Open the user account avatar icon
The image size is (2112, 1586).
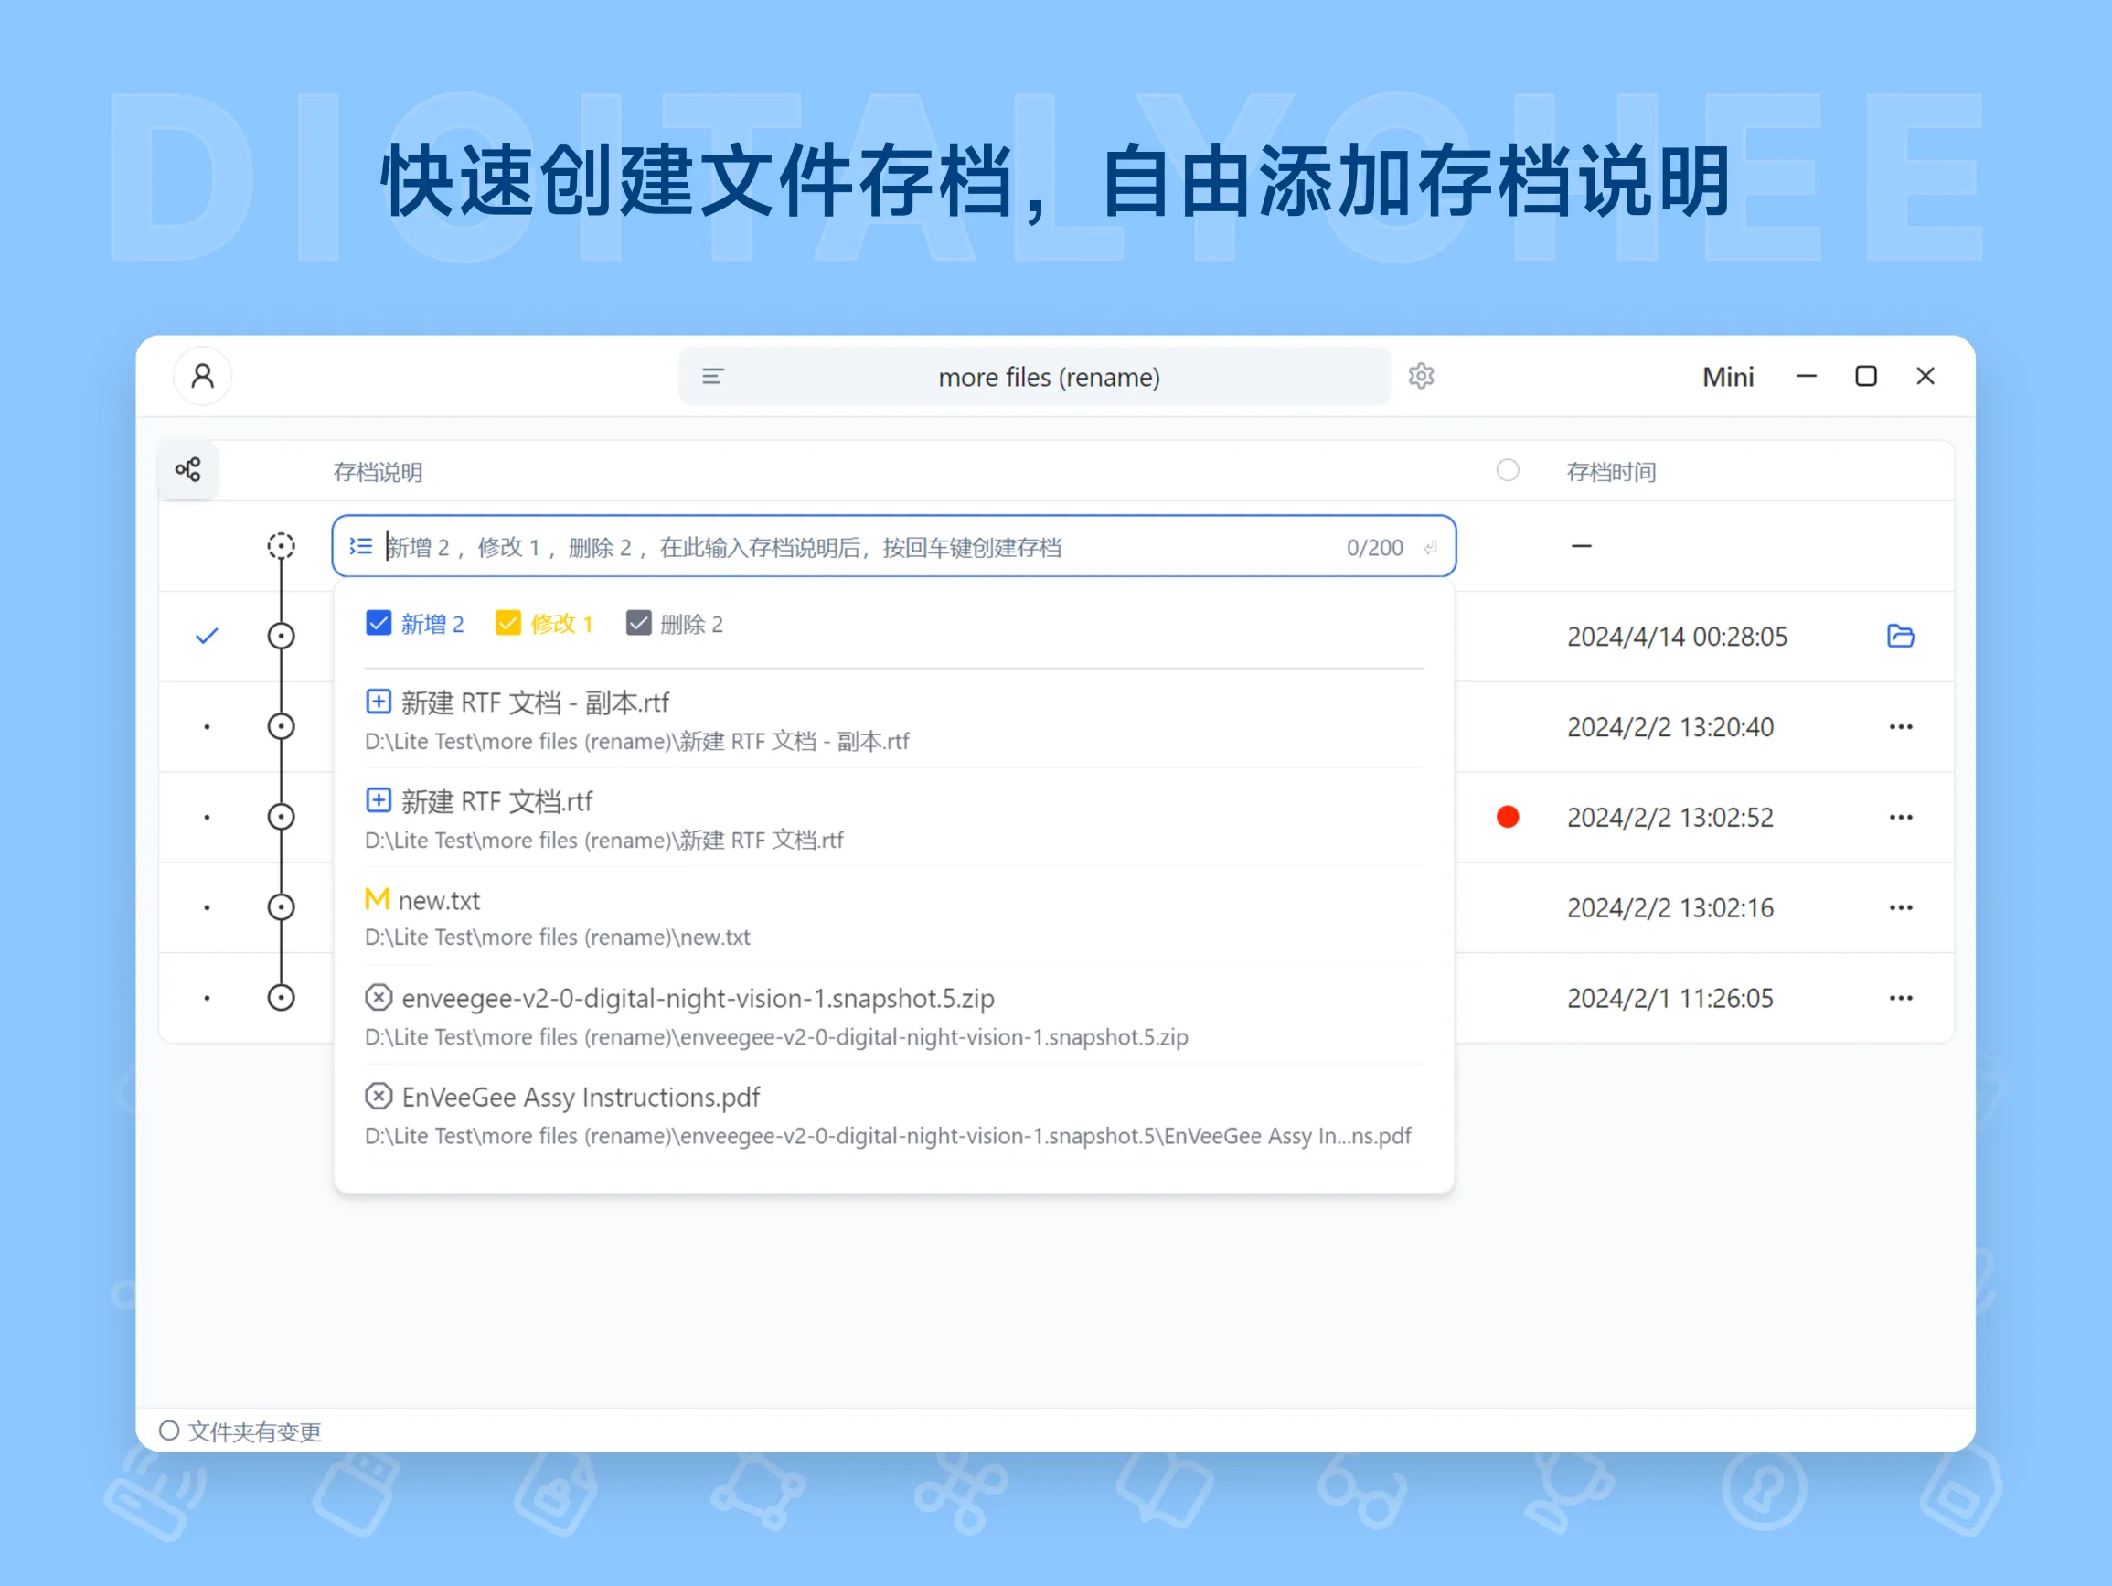tap(202, 377)
